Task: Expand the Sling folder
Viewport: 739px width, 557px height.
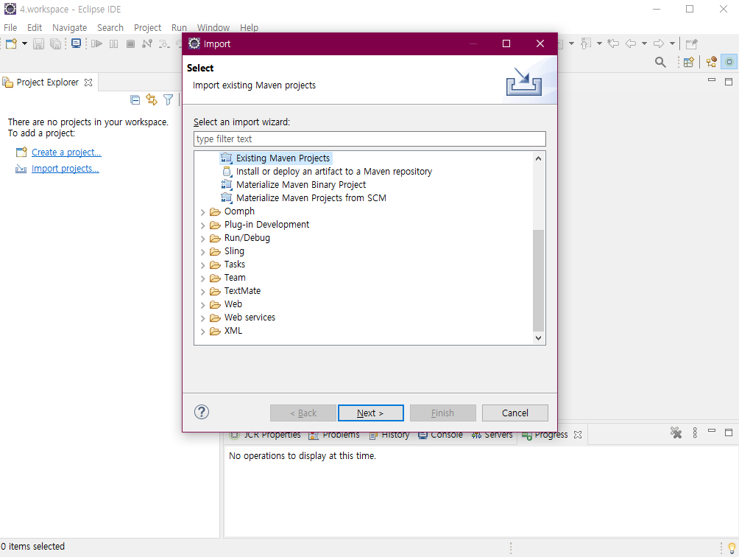Action: (202, 251)
